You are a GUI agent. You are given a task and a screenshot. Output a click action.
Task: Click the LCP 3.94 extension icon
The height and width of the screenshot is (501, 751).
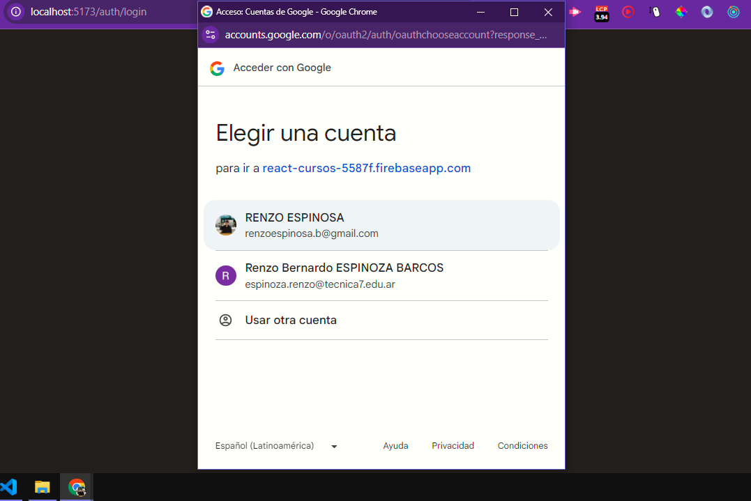coord(602,13)
